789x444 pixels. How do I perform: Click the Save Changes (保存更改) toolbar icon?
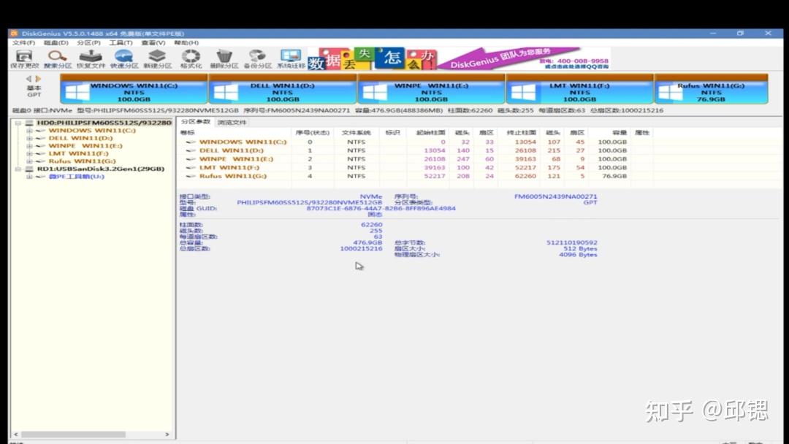pyautogui.click(x=24, y=58)
